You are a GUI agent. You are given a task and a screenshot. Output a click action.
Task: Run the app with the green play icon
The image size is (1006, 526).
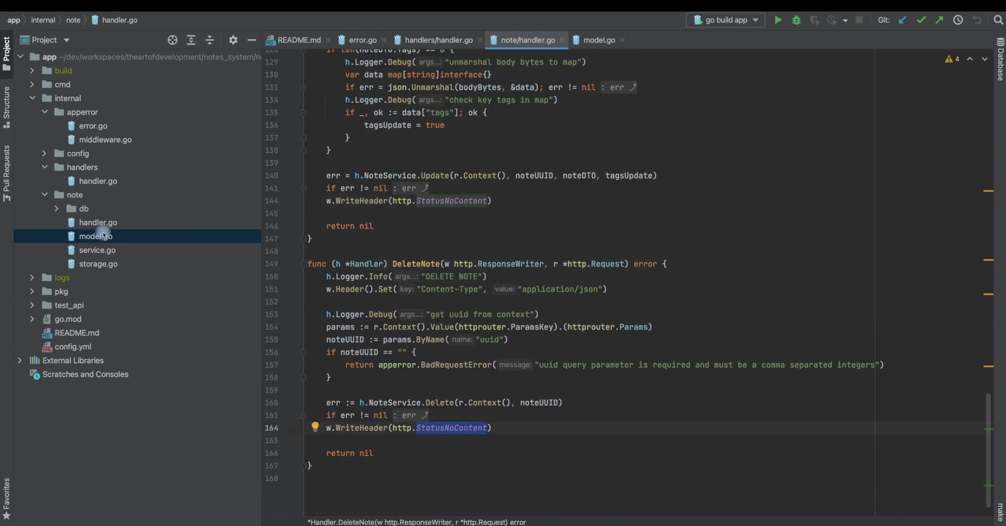point(778,20)
